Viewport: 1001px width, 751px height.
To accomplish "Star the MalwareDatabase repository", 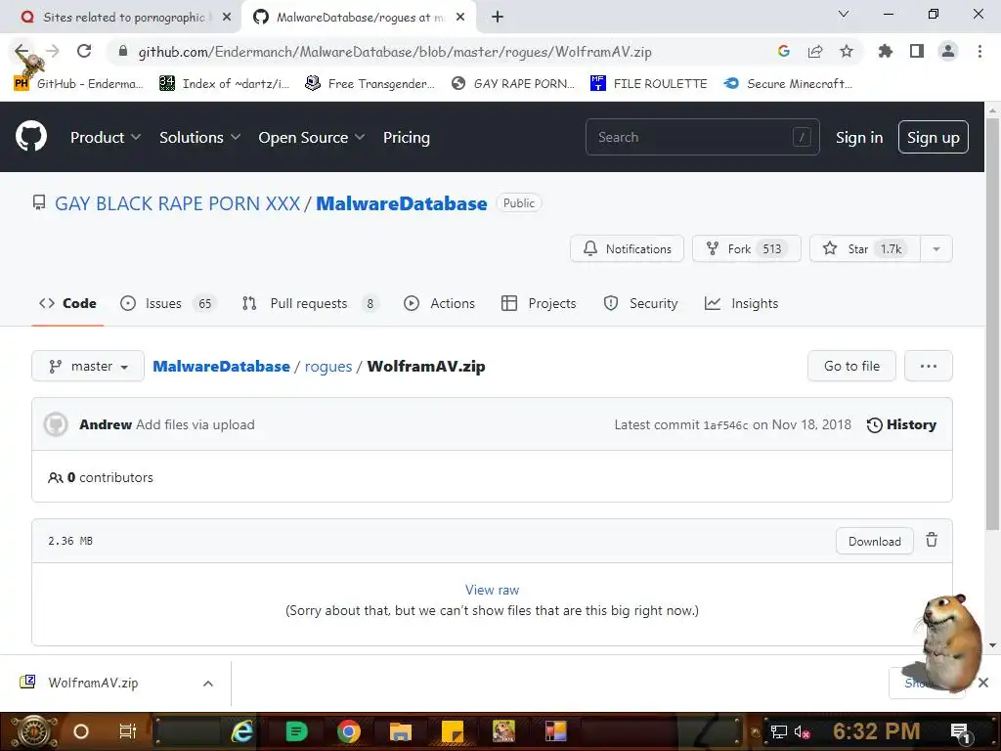I will coord(864,248).
